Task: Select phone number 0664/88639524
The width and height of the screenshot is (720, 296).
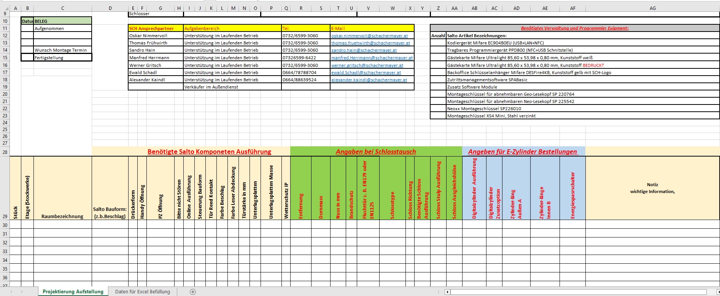Action: pyautogui.click(x=306, y=80)
